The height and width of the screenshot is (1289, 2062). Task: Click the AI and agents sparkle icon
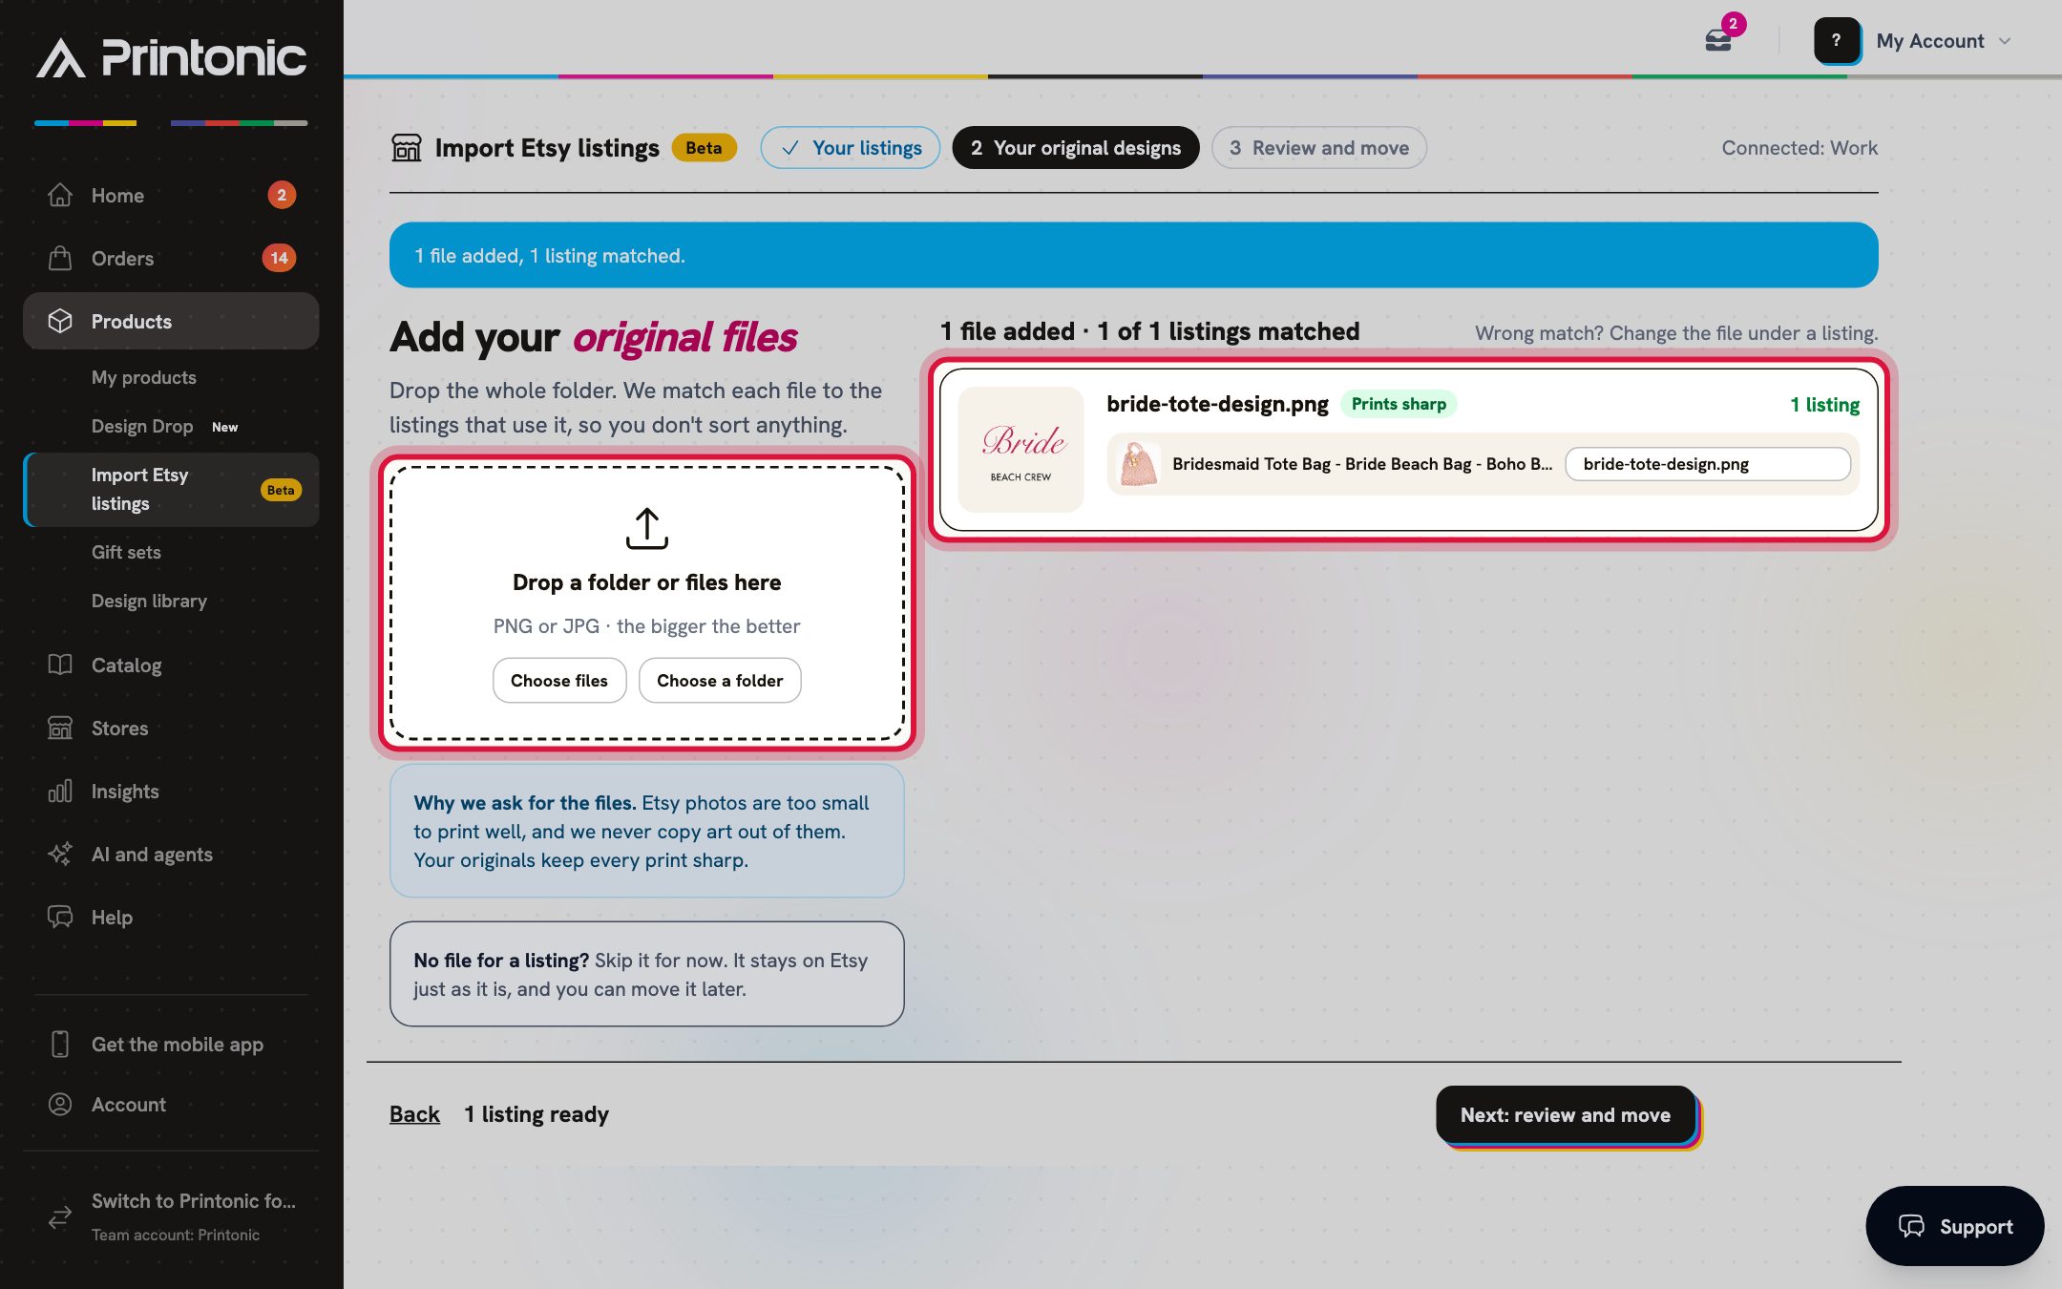[60, 854]
